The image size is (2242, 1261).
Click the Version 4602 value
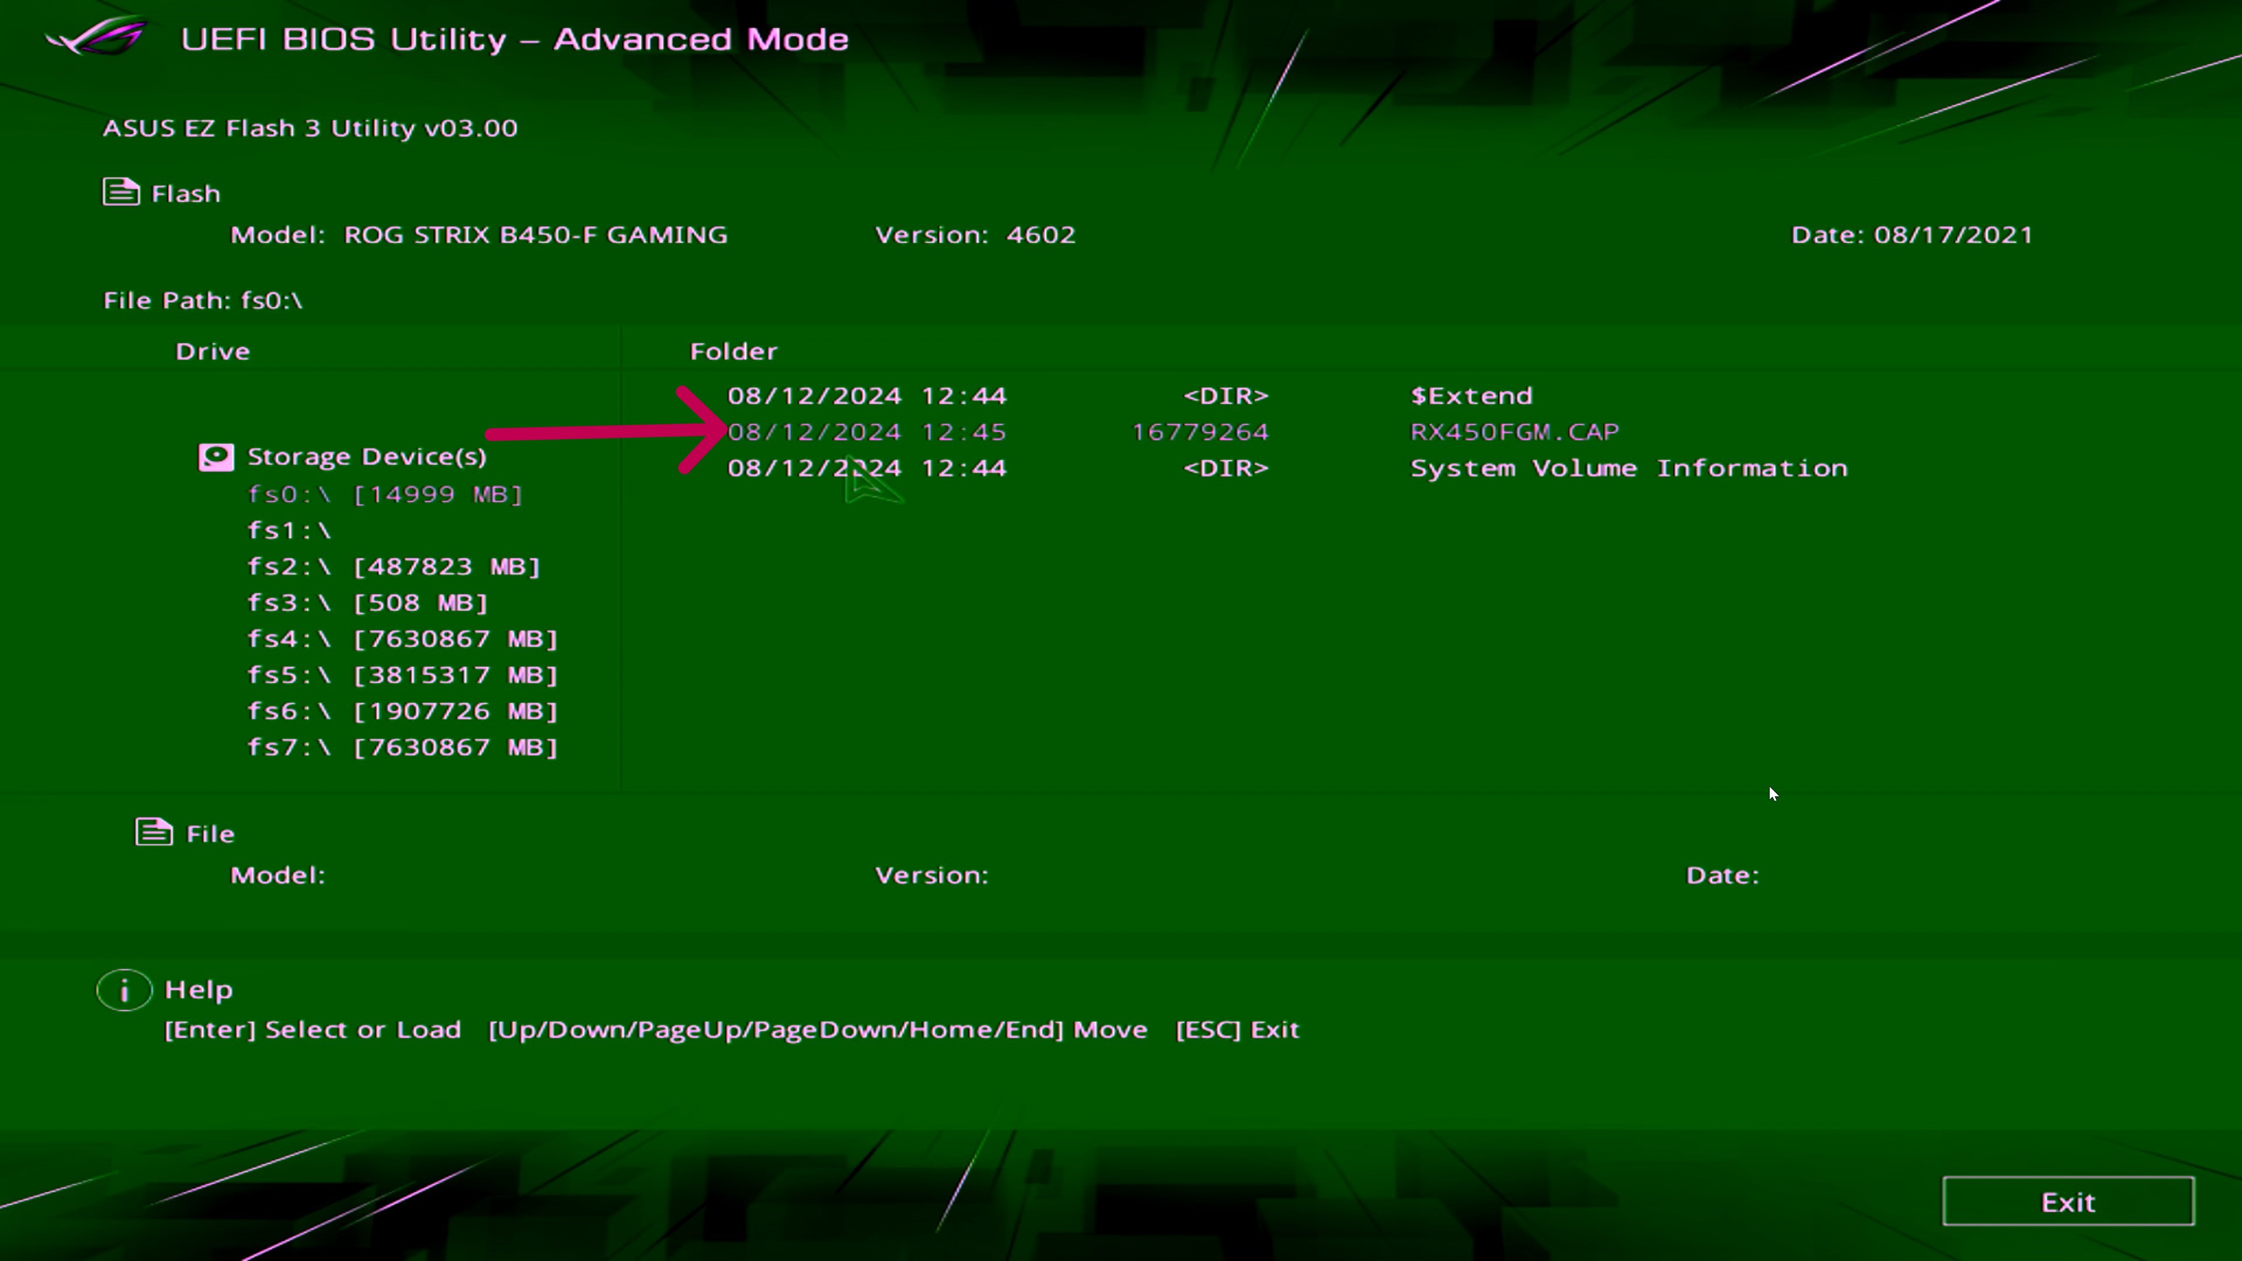pos(1041,235)
